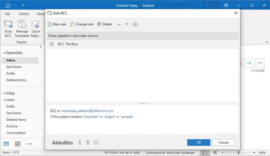Open the Quick Reply ribbon dropdown
Viewport: 270px width, 156px height.
point(36,29)
